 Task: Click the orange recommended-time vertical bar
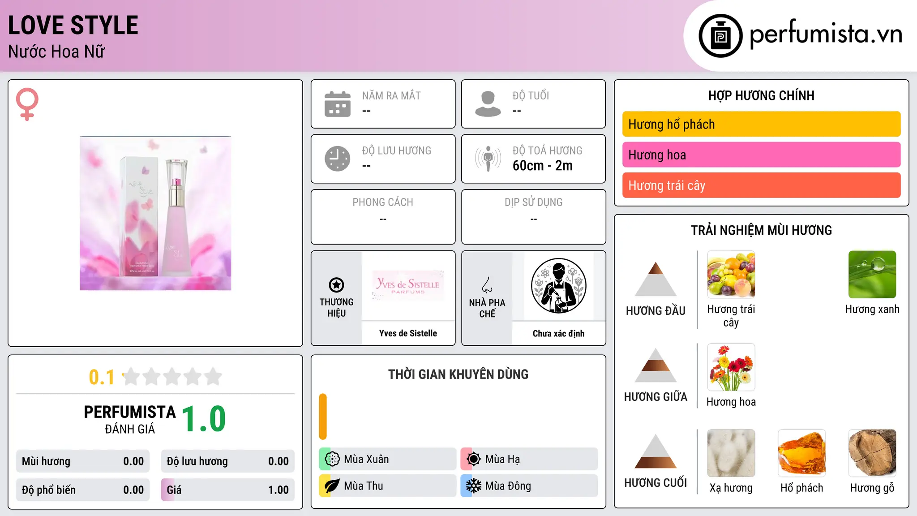pyautogui.click(x=323, y=417)
